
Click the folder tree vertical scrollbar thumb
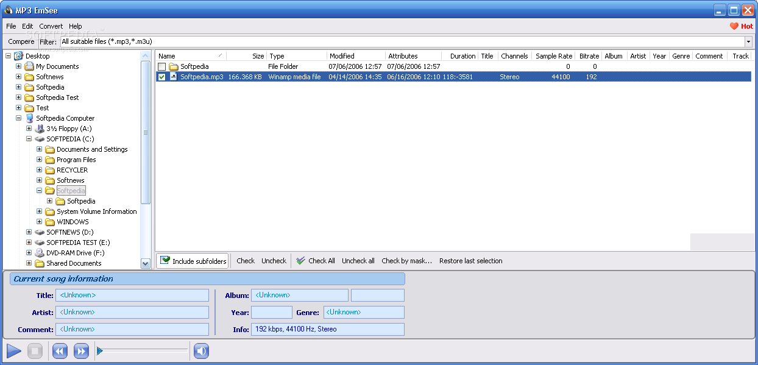tap(146, 132)
